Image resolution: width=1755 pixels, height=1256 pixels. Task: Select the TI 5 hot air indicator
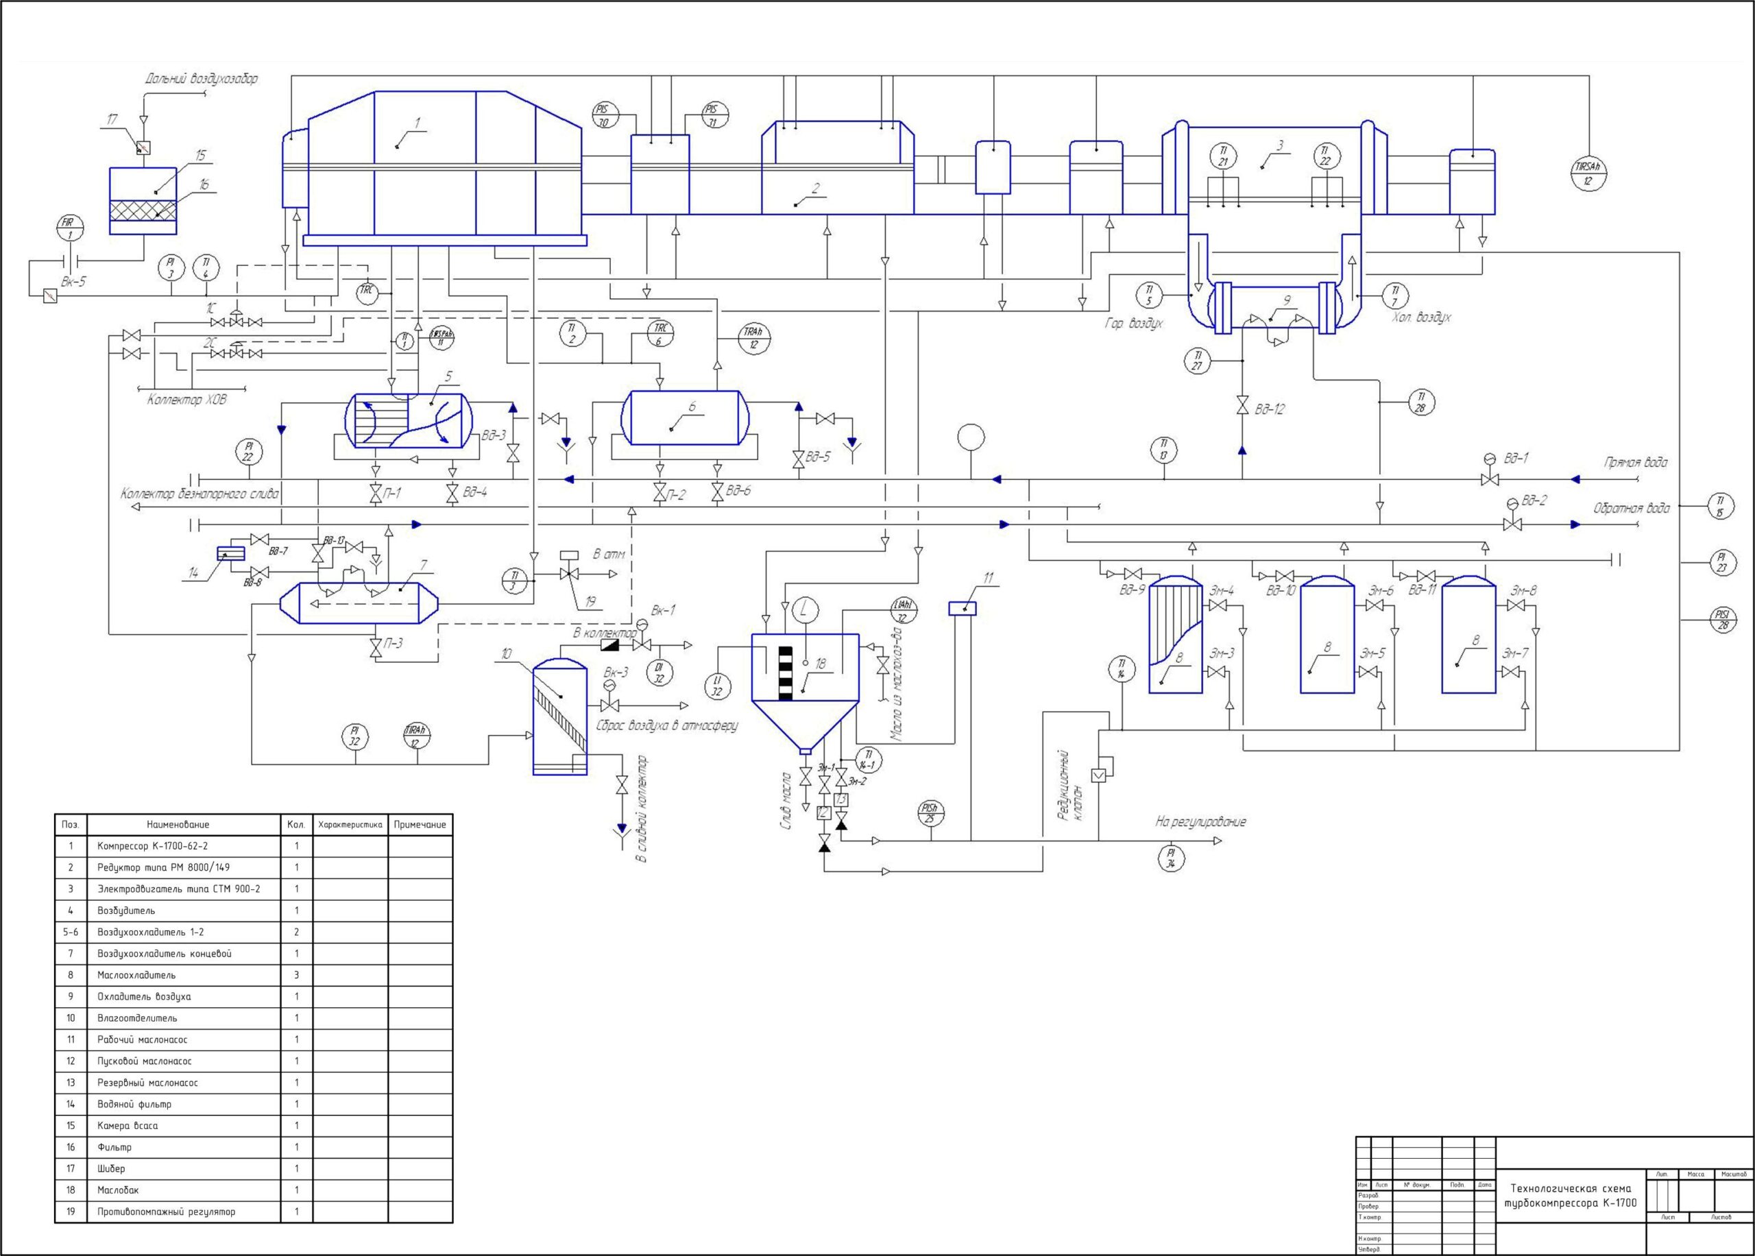tap(1149, 295)
